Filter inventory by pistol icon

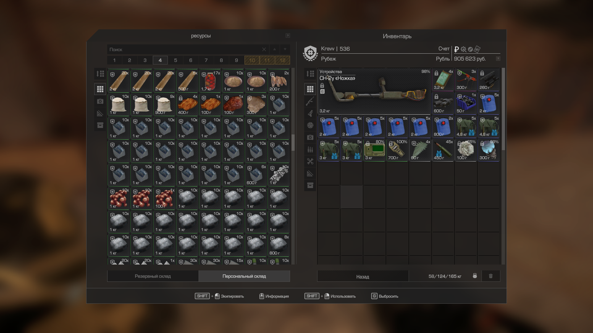point(310,113)
